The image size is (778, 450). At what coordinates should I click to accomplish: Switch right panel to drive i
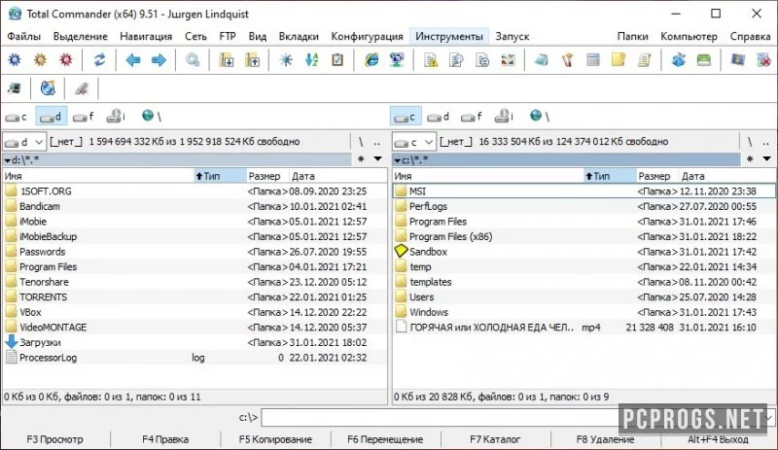pos(505,116)
